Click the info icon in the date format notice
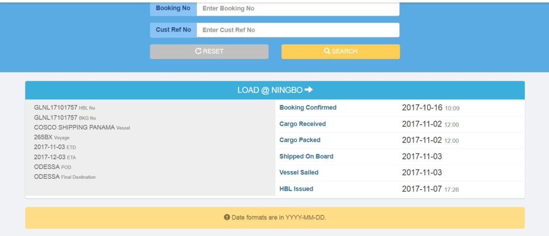Image resolution: width=549 pixels, height=236 pixels. tap(227, 217)
